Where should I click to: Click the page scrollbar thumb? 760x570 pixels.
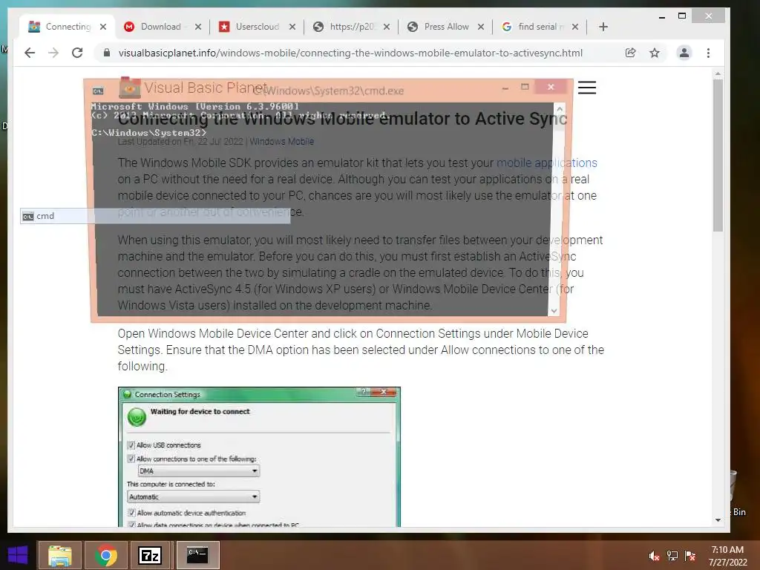coord(718,155)
